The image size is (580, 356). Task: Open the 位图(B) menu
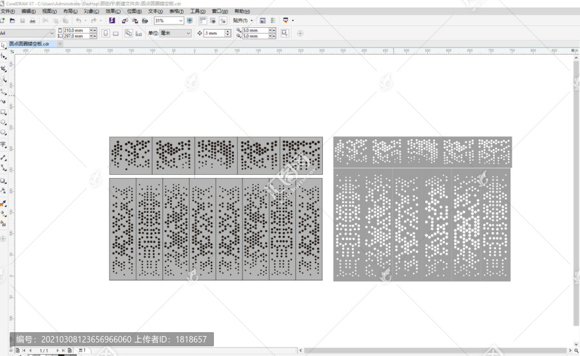pyautogui.click(x=134, y=12)
